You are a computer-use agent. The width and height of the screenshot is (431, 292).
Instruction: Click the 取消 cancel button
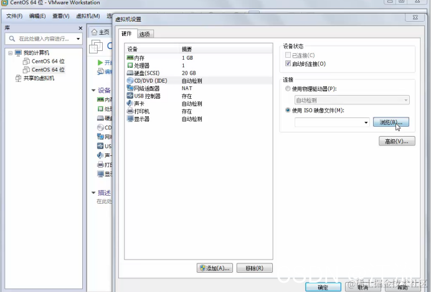coord(363,287)
